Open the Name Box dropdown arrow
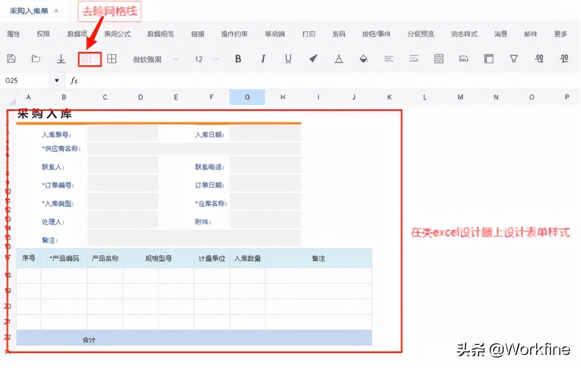This screenshot has width=581, height=368. click(57, 80)
